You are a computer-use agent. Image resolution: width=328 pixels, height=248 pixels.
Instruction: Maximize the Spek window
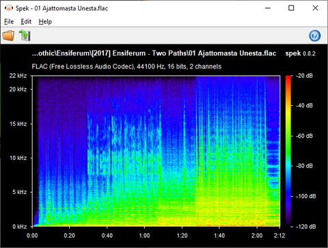click(291, 8)
